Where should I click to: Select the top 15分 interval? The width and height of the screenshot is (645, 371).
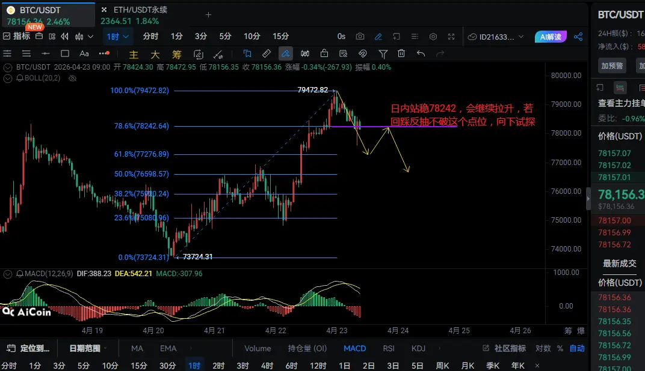point(280,37)
